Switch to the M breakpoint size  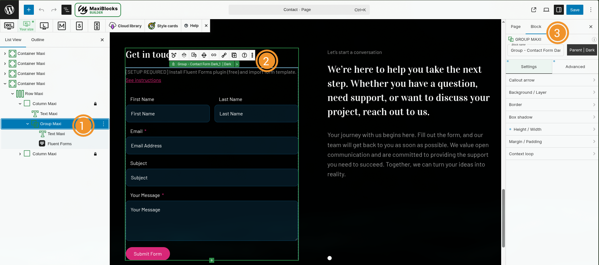pos(62,26)
